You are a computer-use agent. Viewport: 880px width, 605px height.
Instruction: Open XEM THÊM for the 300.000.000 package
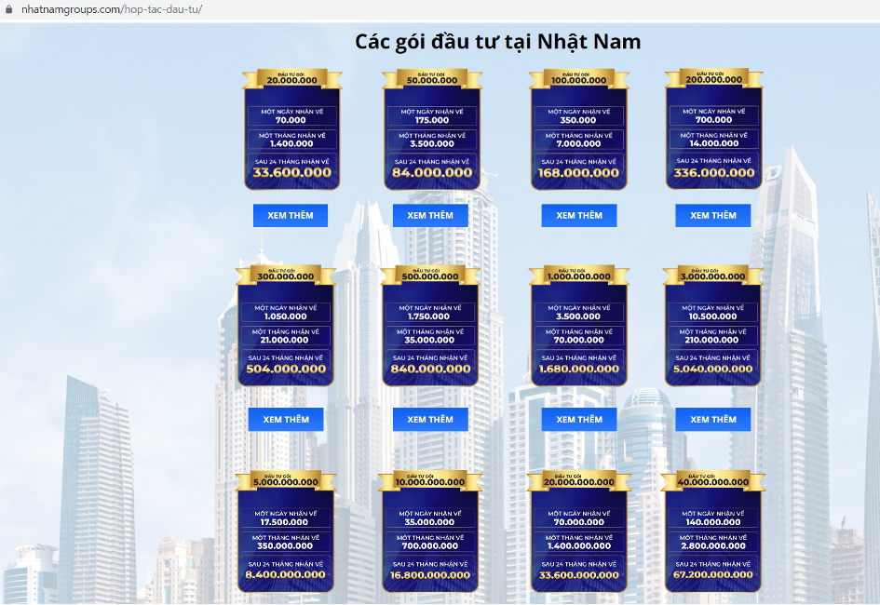[286, 420]
